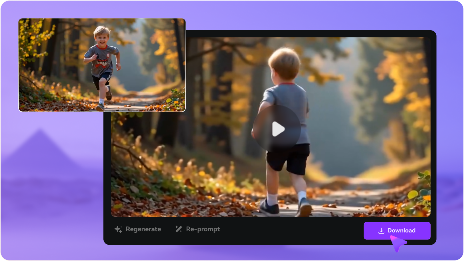Open the source image thumbnail of running boy
464x261 pixels.
(102, 65)
